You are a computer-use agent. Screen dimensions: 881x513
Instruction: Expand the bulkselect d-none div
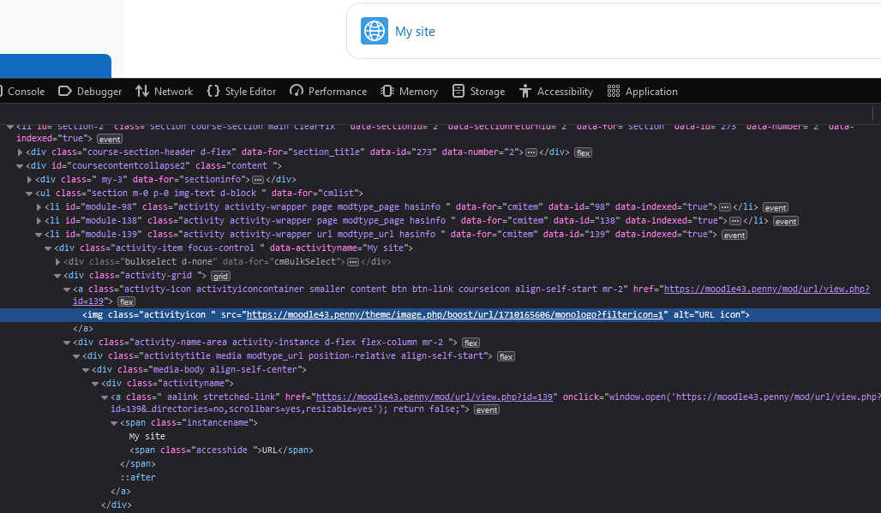point(58,262)
